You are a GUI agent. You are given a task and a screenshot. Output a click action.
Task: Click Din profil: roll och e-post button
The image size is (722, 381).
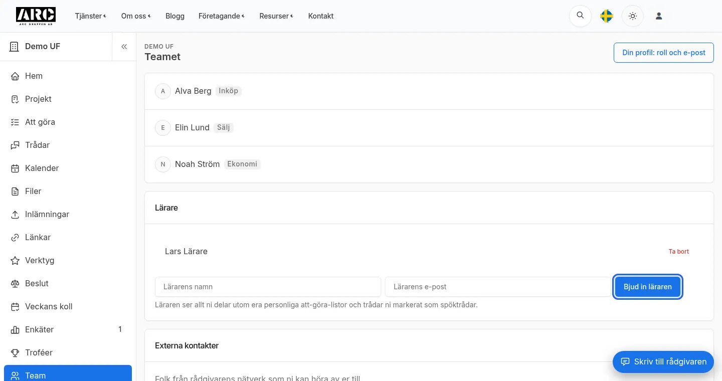pyautogui.click(x=664, y=53)
